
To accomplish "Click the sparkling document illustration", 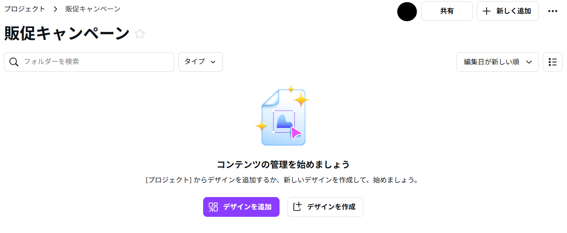I will (282, 115).
